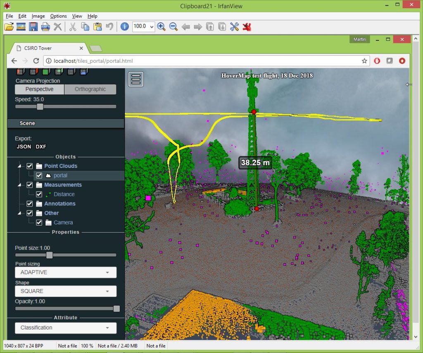Export the scene as JSON

tap(24, 146)
